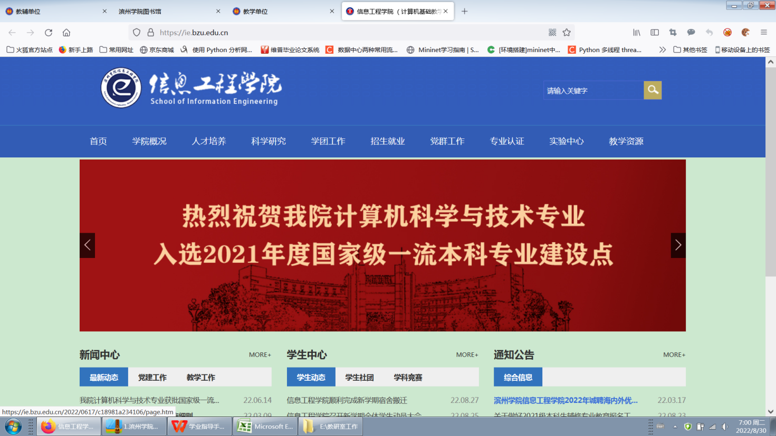Open the 滨州学院信息工程学院2022年诚聘 notice link
The height and width of the screenshot is (436, 776).
click(566, 401)
